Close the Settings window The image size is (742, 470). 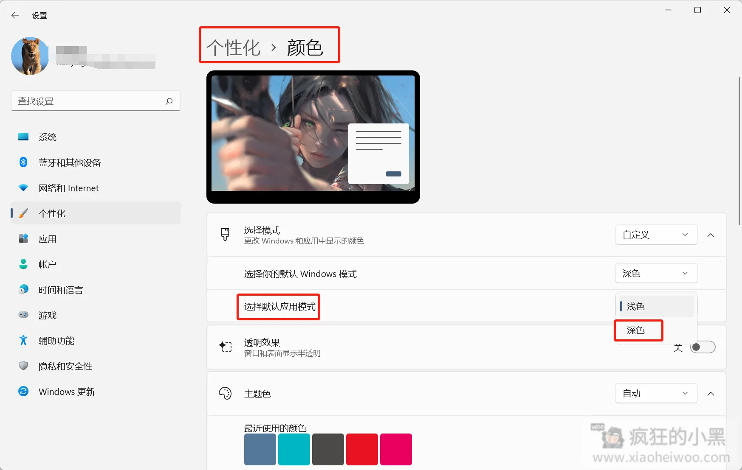[x=727, y=10]
